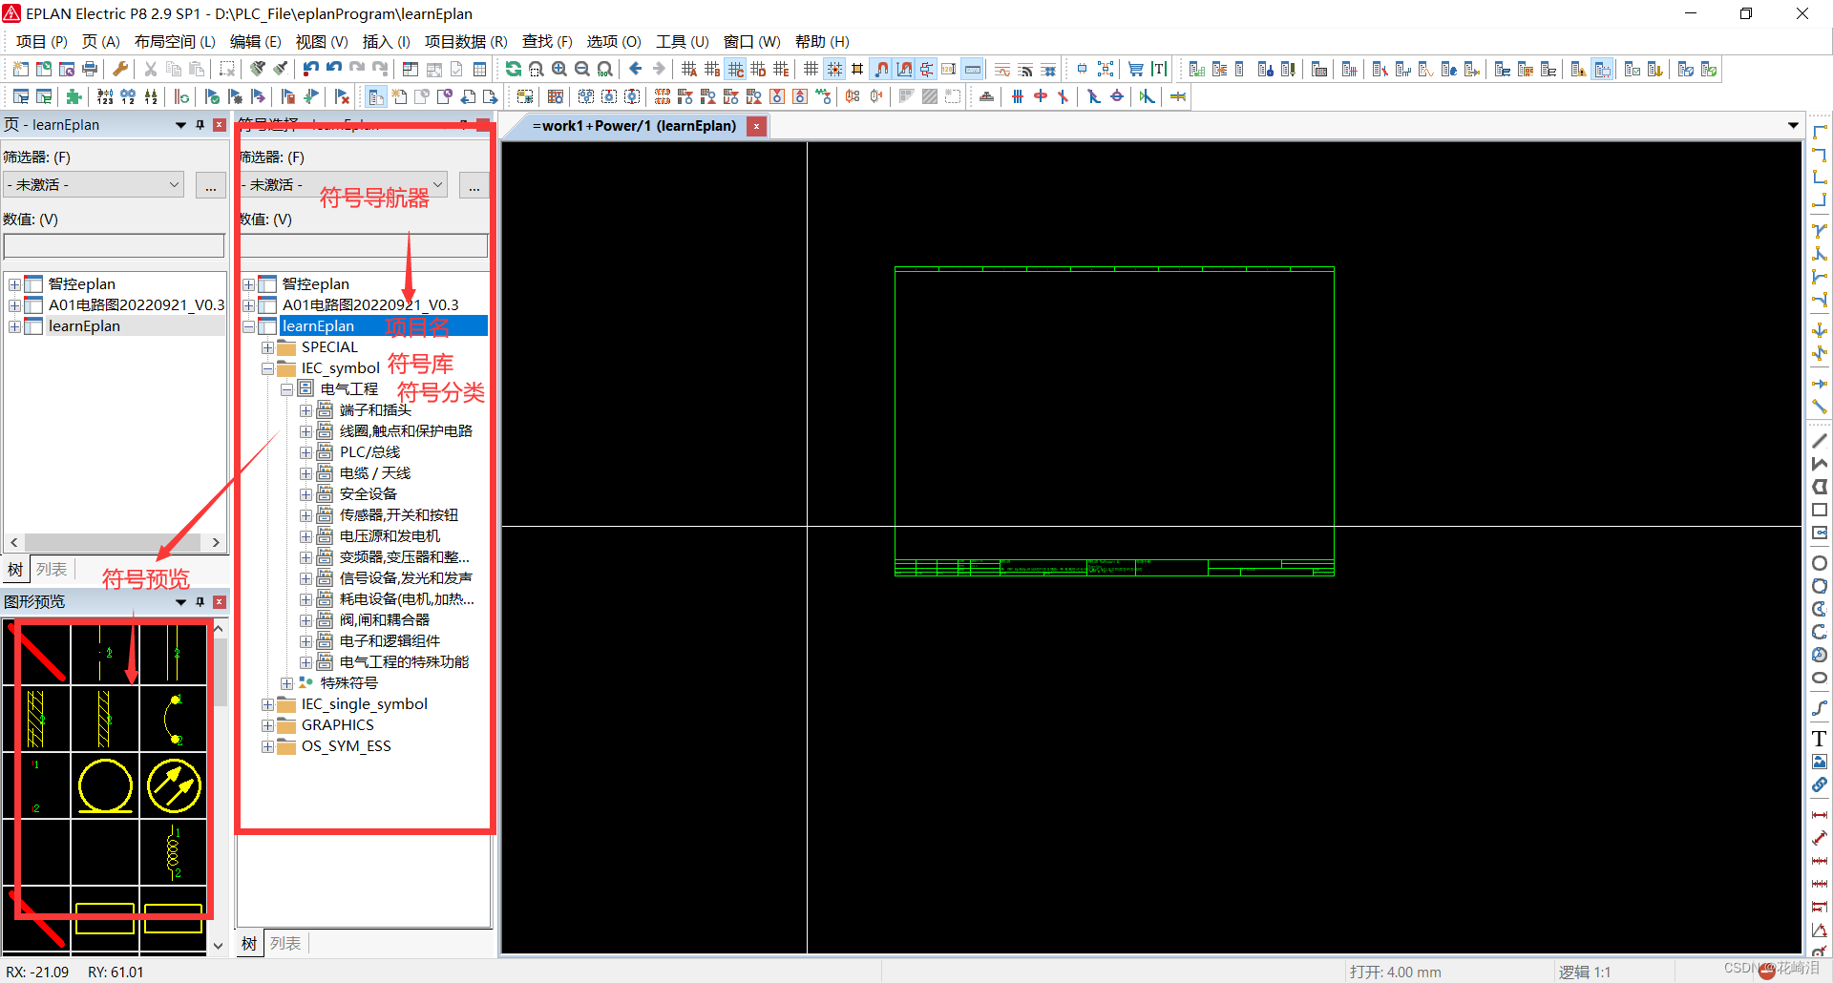Click the wrench settings icon
Screen dimensions: 1833x983
click(x=120, y=69)
